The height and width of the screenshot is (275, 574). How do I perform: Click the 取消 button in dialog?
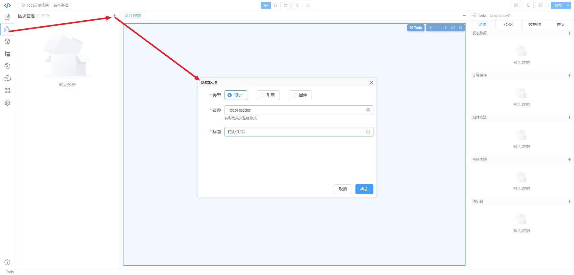[343, 189]
